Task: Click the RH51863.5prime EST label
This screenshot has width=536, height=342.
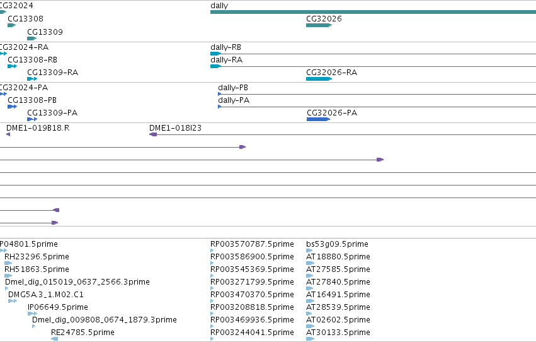Action: click(37, 269)
